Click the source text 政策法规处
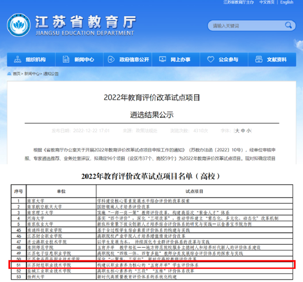The image size is (303, 282). click(x=147, y=131)
